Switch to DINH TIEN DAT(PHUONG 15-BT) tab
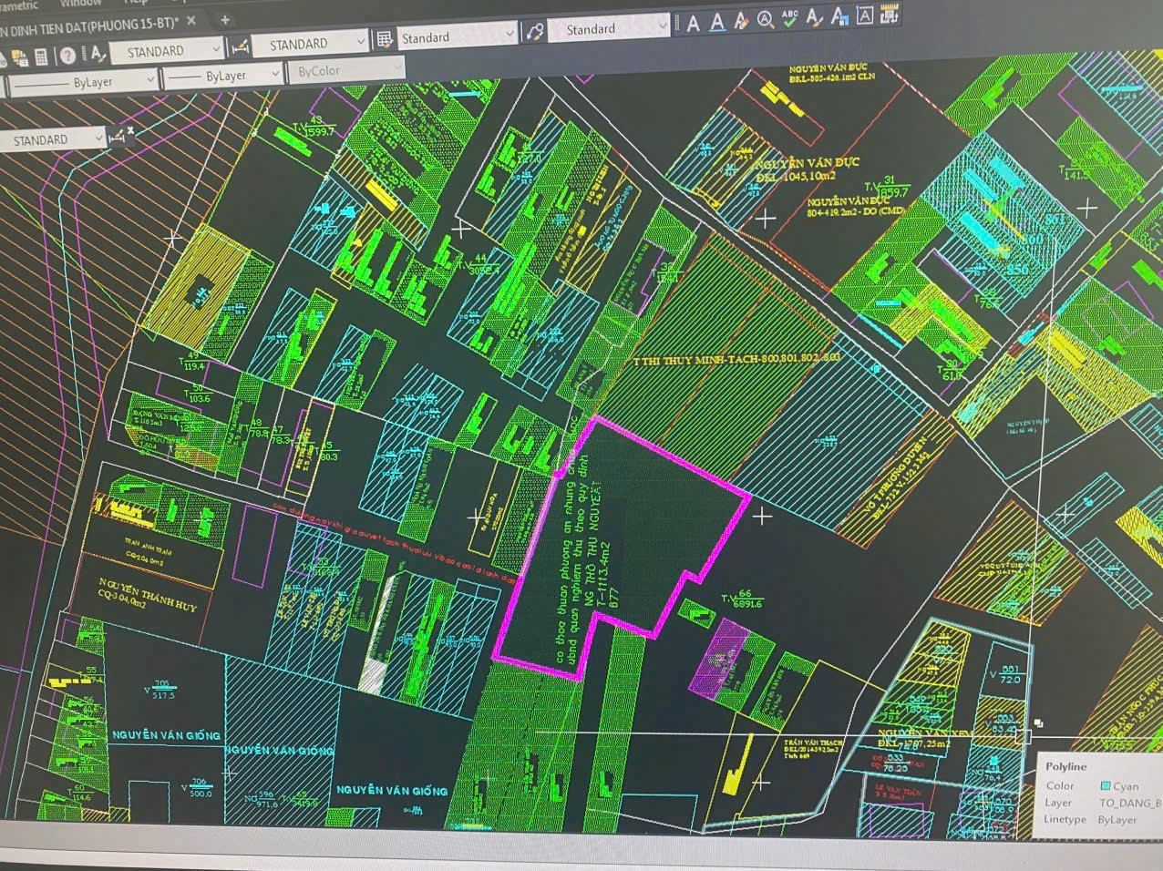The image size is (1163, 871). tap(89, 26)
